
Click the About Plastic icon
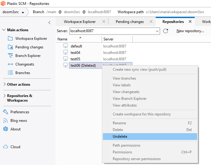coord(6,129)
